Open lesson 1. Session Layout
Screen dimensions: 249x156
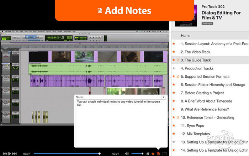click(x=214, y=44)
